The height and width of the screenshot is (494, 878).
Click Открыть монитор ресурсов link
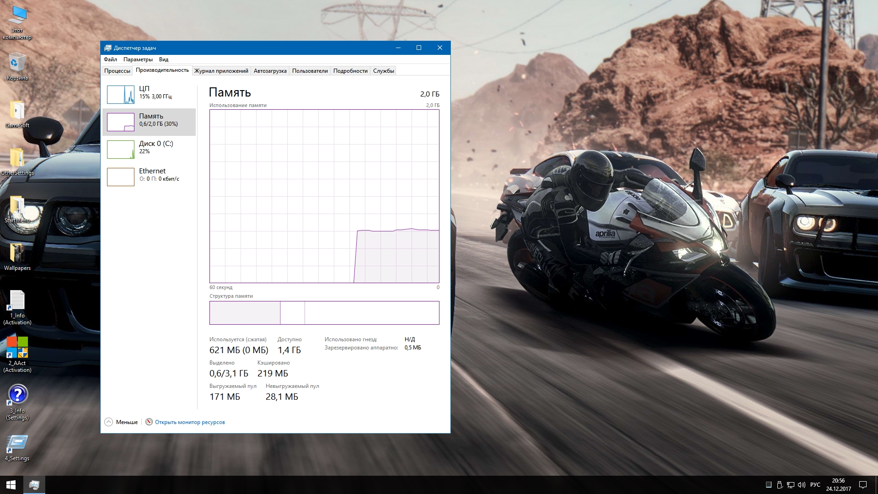click(x=190, y=422)
